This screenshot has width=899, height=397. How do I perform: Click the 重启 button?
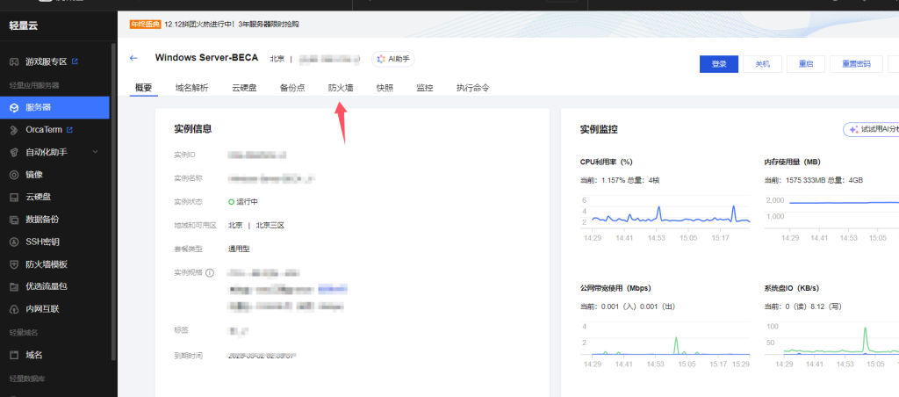point(806,64)
